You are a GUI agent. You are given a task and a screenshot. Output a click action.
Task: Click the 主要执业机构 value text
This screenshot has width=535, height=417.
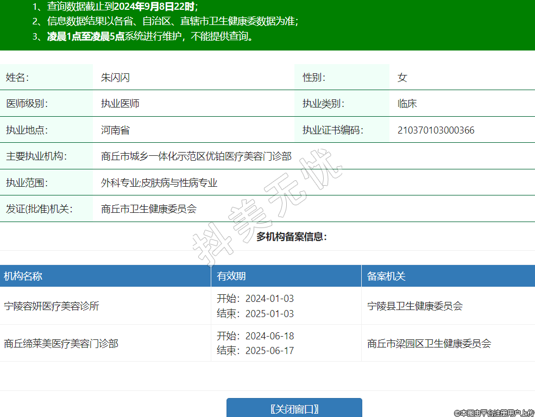[x=196, y=157]
